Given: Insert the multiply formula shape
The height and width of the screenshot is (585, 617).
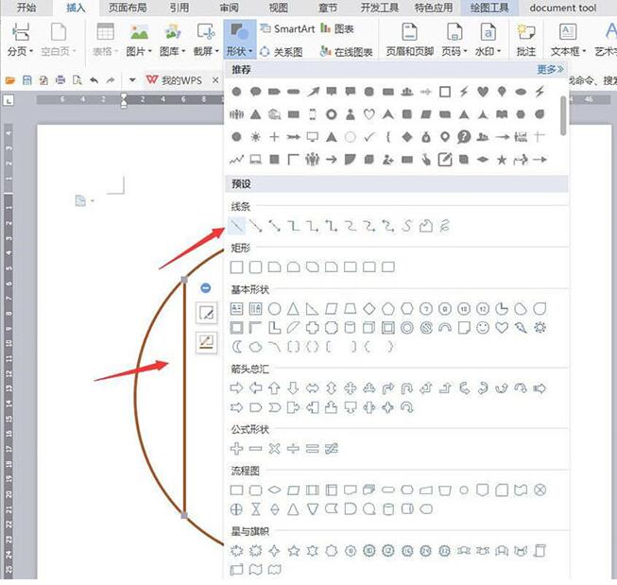Looking at the screenshot, I should point(274,448).
